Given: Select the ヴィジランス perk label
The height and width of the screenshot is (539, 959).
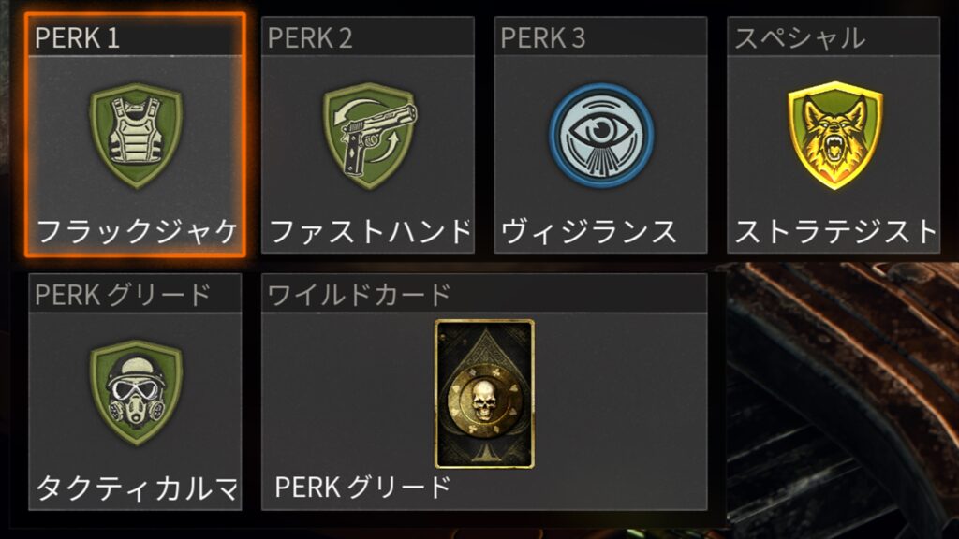Looking at the screenshot, I should pyautogui.click(x=589, y=232).
